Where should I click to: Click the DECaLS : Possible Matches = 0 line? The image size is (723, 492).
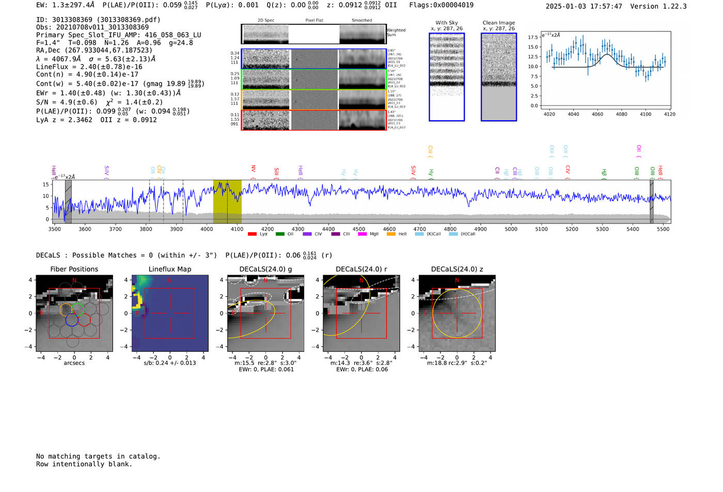pyautogui.click(x=127, y=255)
